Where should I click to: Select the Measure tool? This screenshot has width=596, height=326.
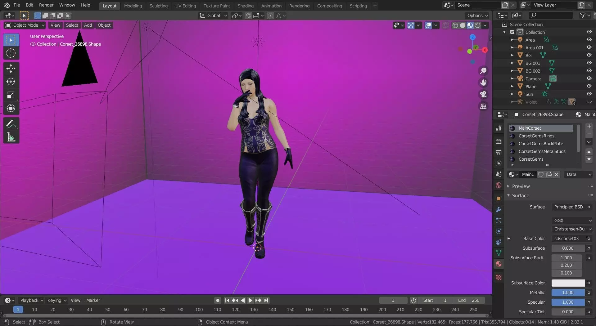[11, 137]
